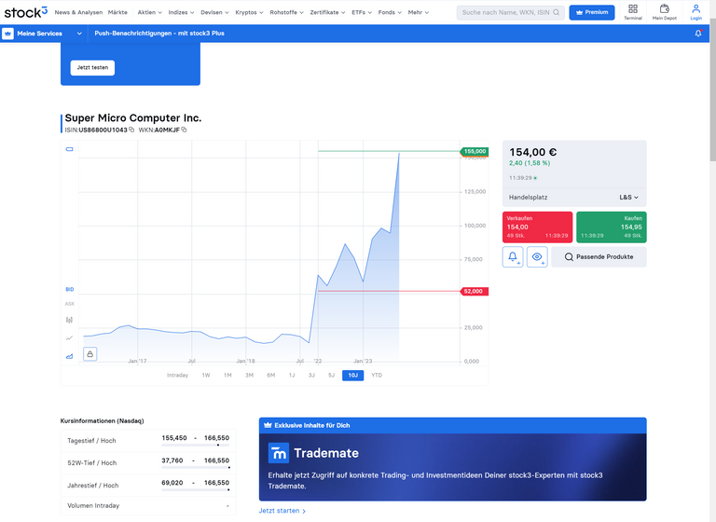Screen dimensions: 716x522
Task: Click the Trademate logo icon
Action: tap(279, 453)
